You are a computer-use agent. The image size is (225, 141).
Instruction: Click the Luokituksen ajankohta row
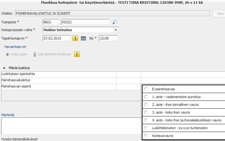click(59, 74)
